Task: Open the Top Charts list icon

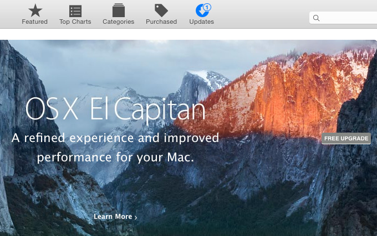Action: click(75, 11)
